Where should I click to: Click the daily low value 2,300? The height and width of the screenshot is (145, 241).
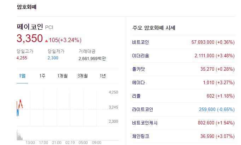click(53, 58)
